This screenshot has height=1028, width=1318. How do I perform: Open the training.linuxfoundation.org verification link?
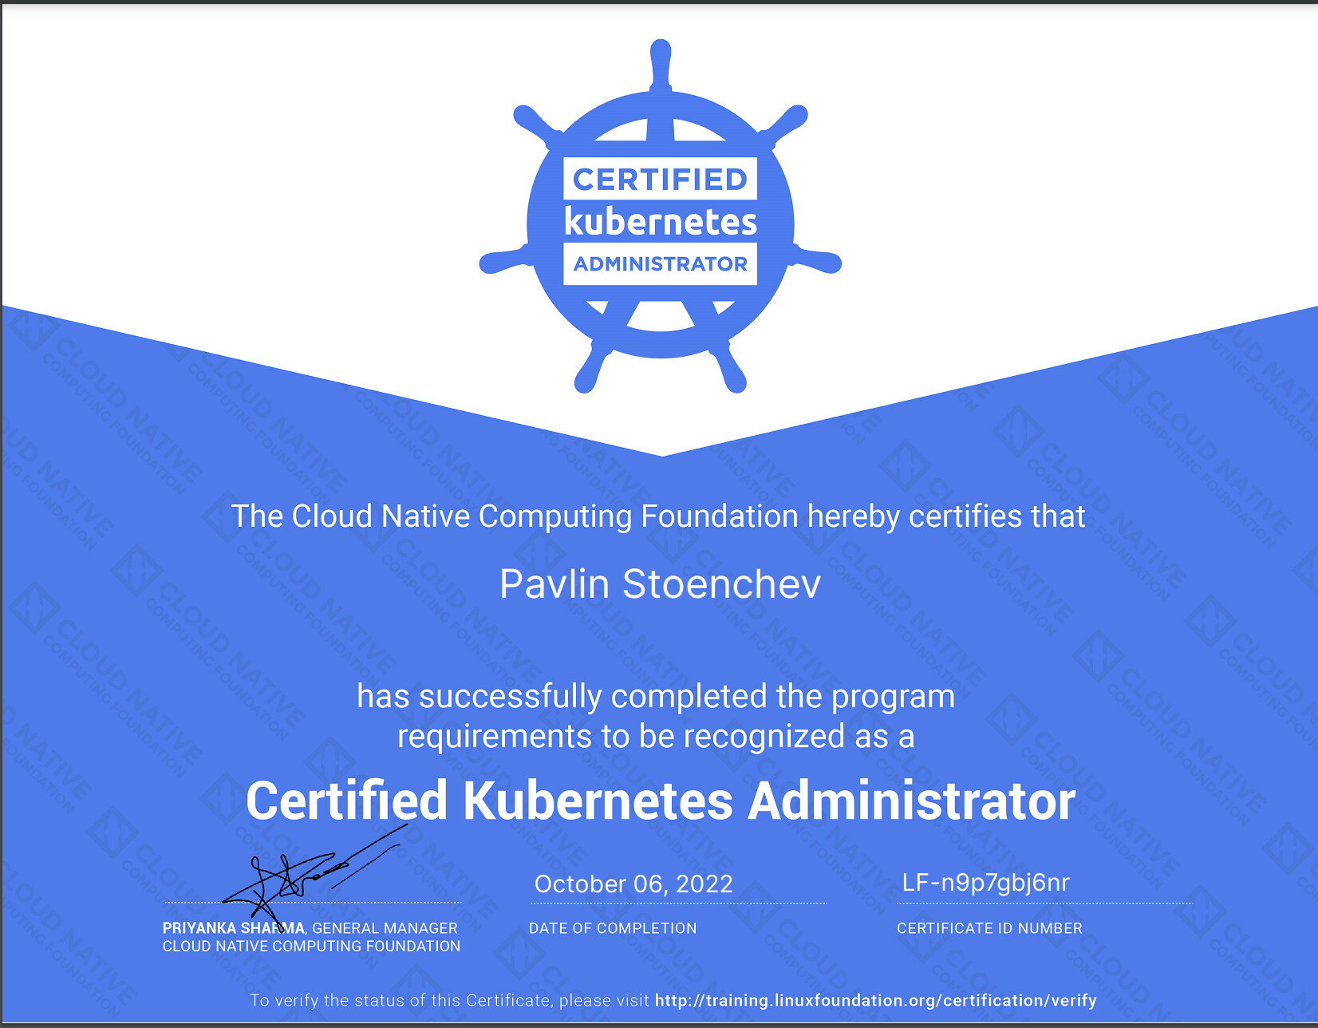coord(876,1001)
